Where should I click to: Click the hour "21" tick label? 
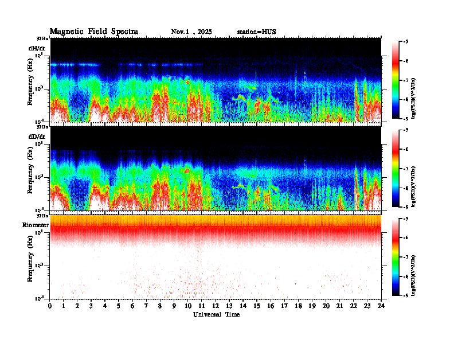coord(339,306)
